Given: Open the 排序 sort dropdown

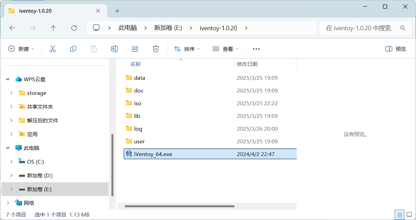Looking at the screenshot, I should point(187,49).
